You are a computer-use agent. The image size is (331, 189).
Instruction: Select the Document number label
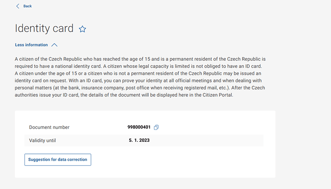[49, 127]
